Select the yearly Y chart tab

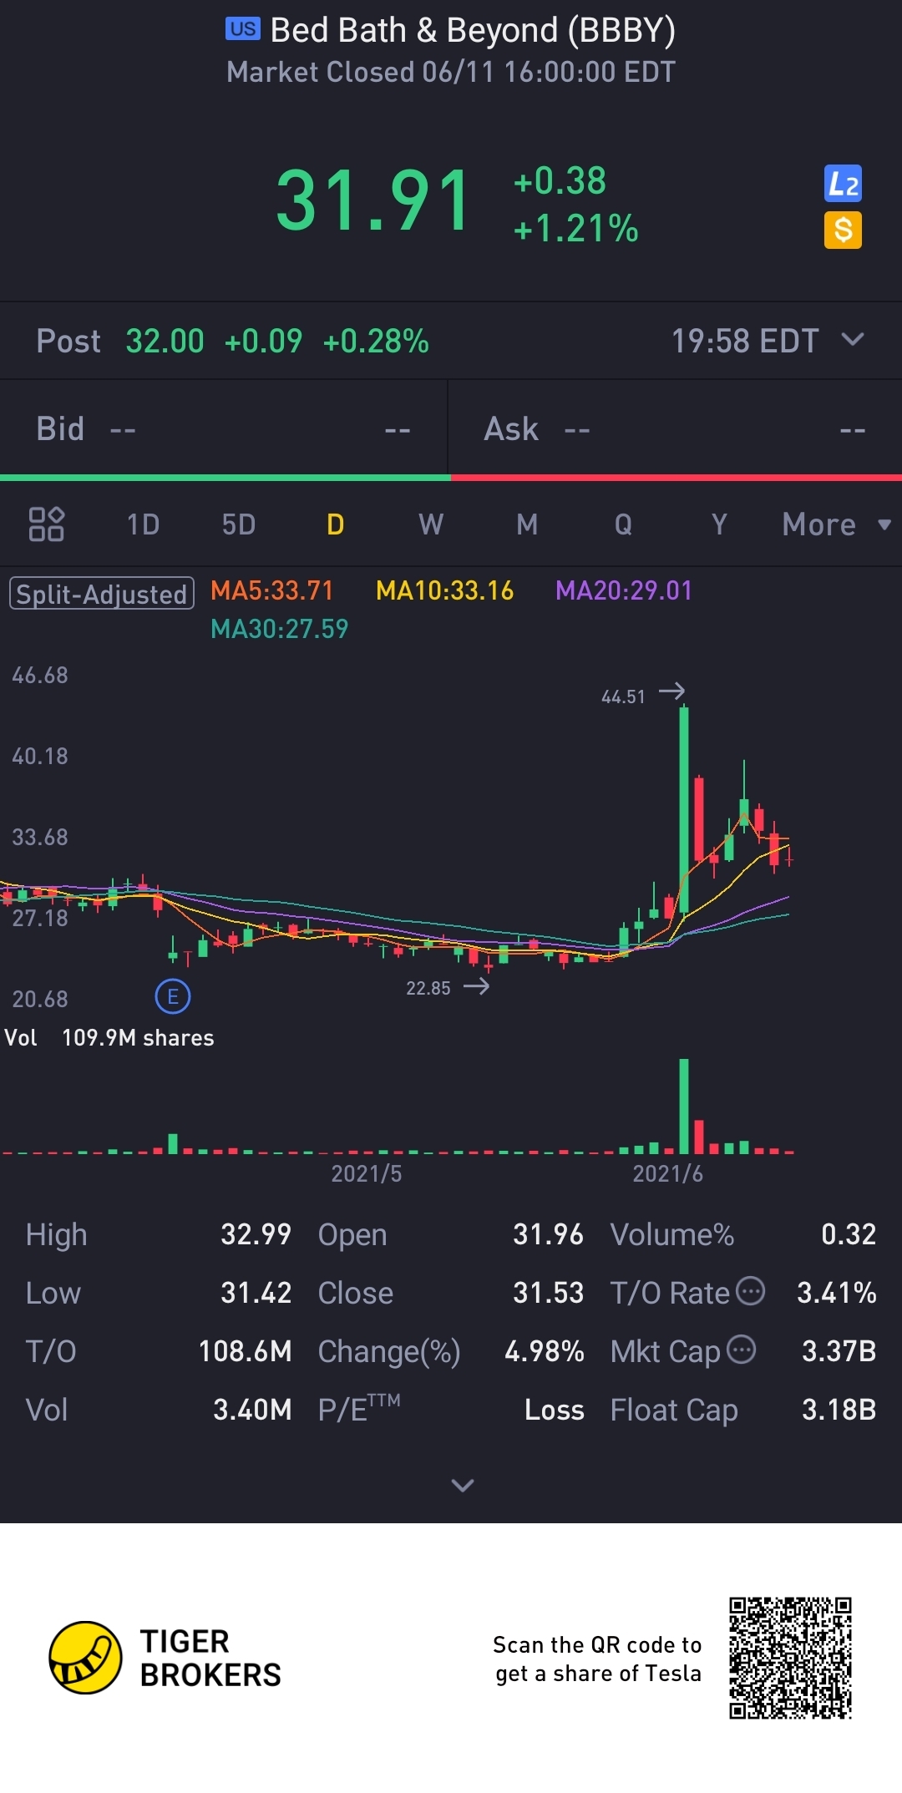pyautogui.click(x=719, y=524)
